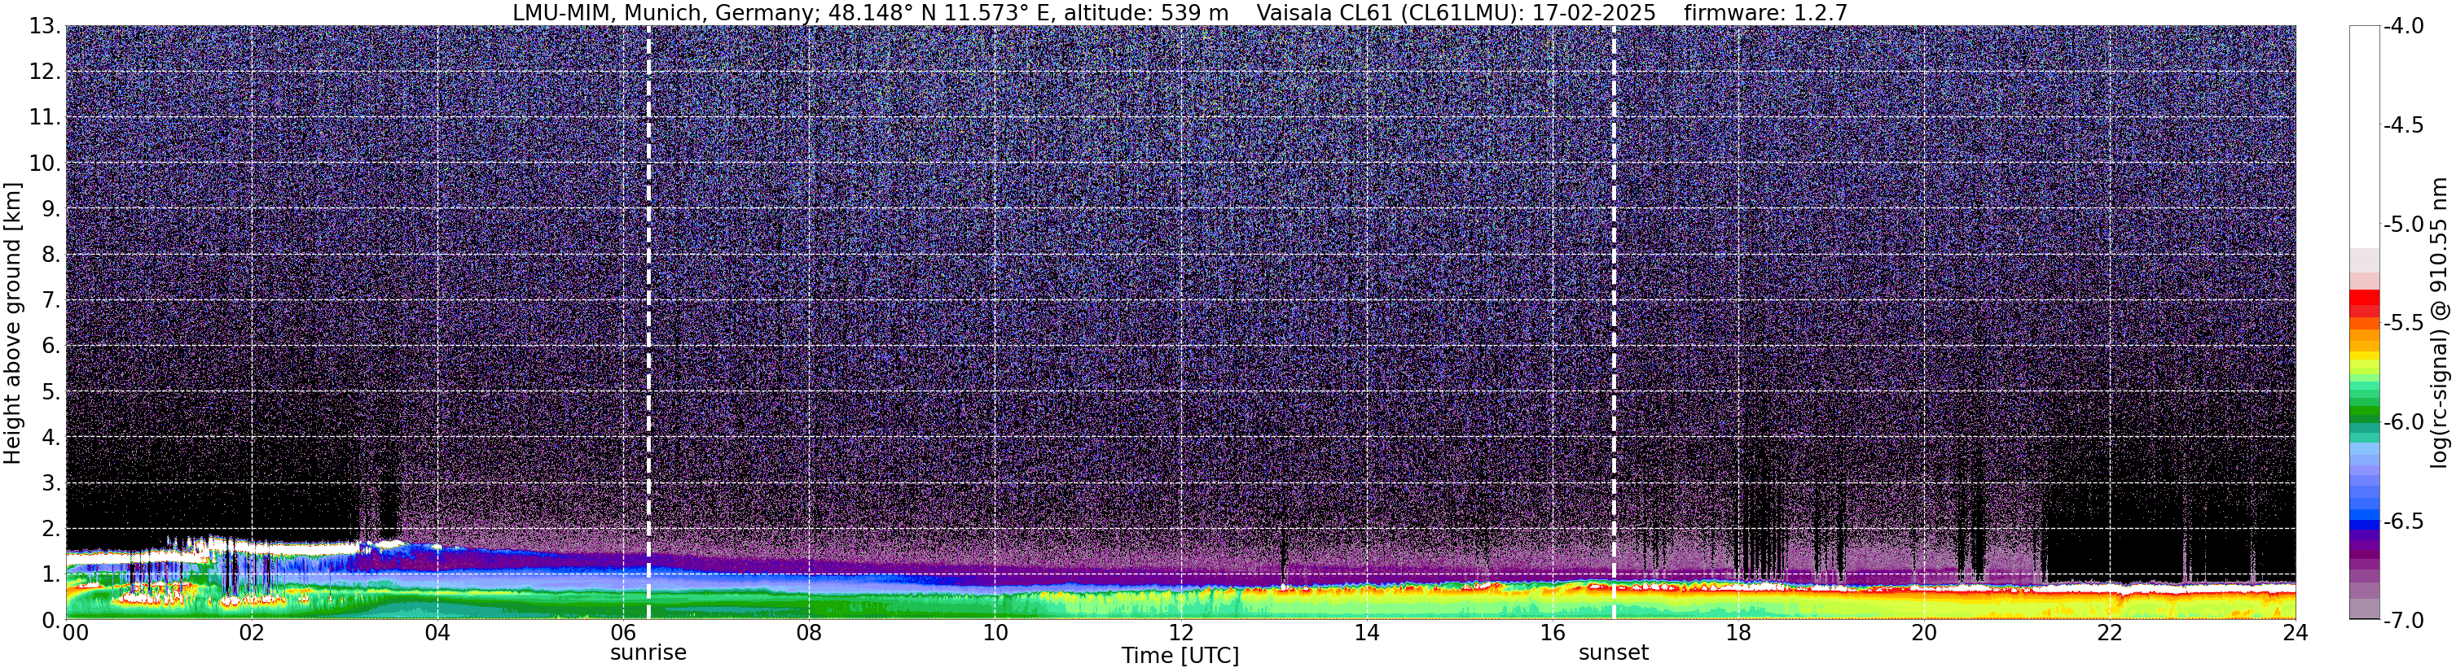Click the "-6.5" colorbar tick label

pyautogui.click(x=2404, y=521)
